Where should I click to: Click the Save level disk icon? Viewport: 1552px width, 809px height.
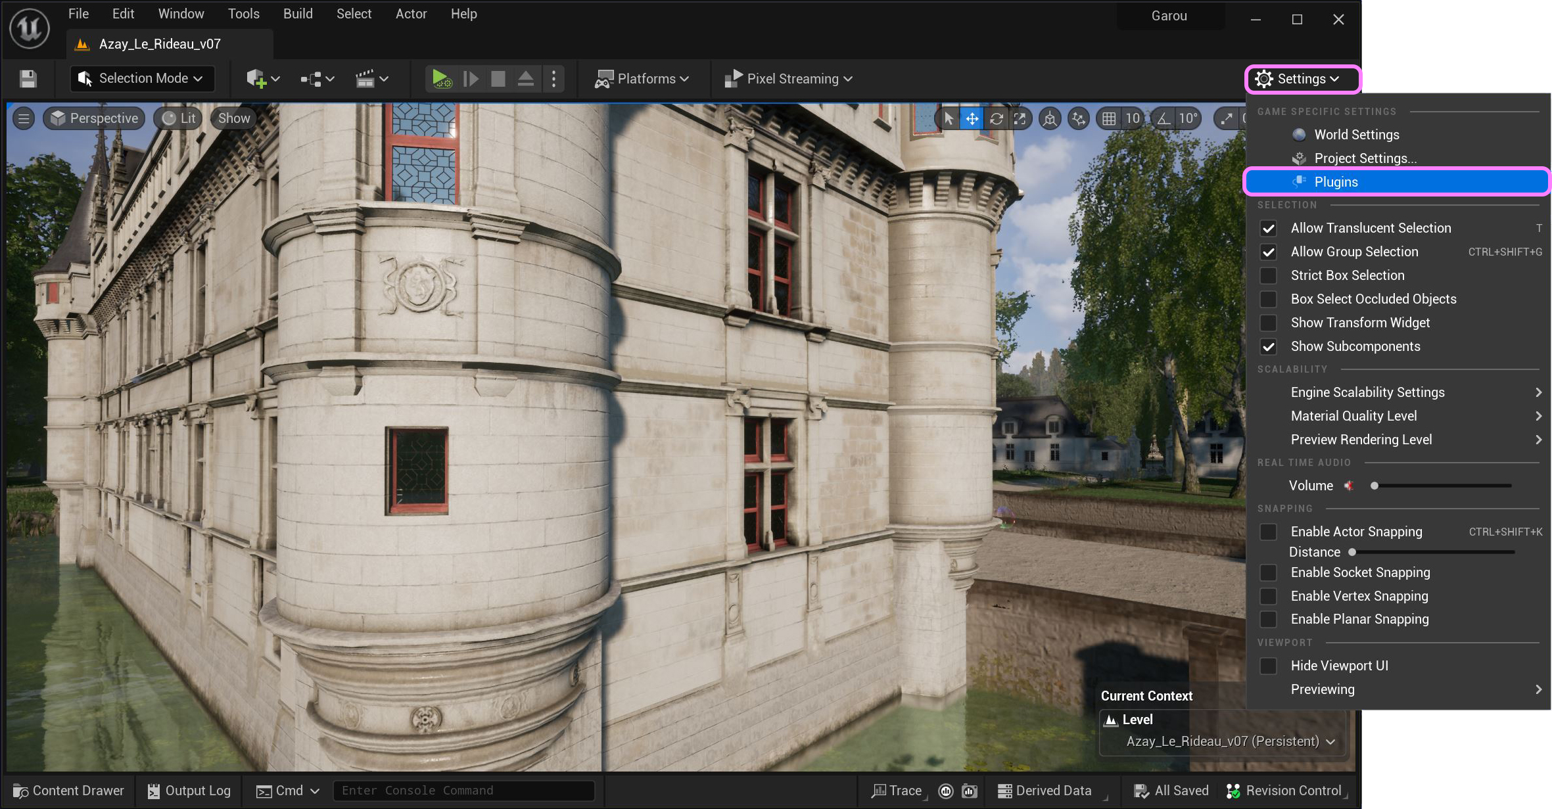(28, 79)
